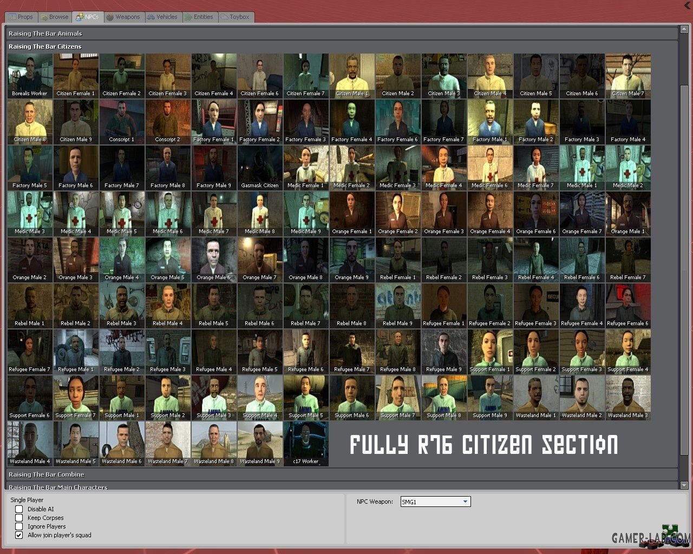Open the Vehicles tab

point(163,17)
